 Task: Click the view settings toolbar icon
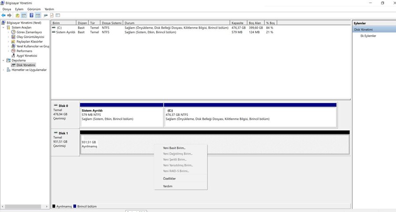point(58,15)
